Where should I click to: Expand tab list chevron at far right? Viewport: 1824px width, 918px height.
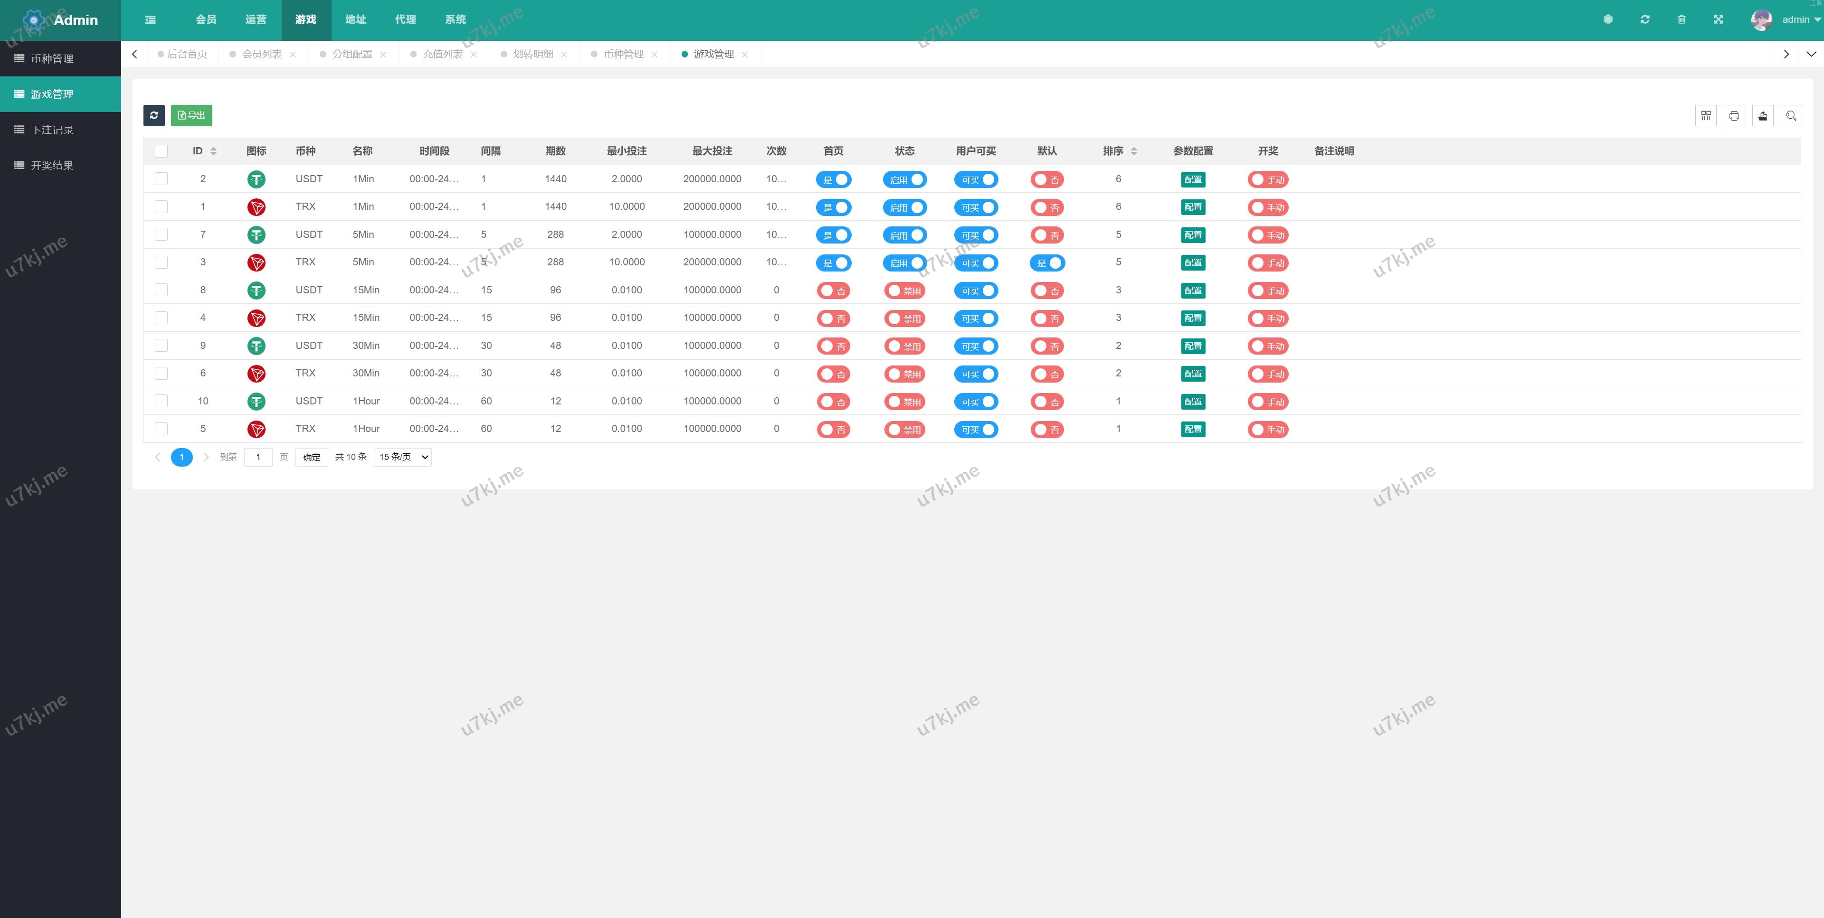(x=1811, y=54)
